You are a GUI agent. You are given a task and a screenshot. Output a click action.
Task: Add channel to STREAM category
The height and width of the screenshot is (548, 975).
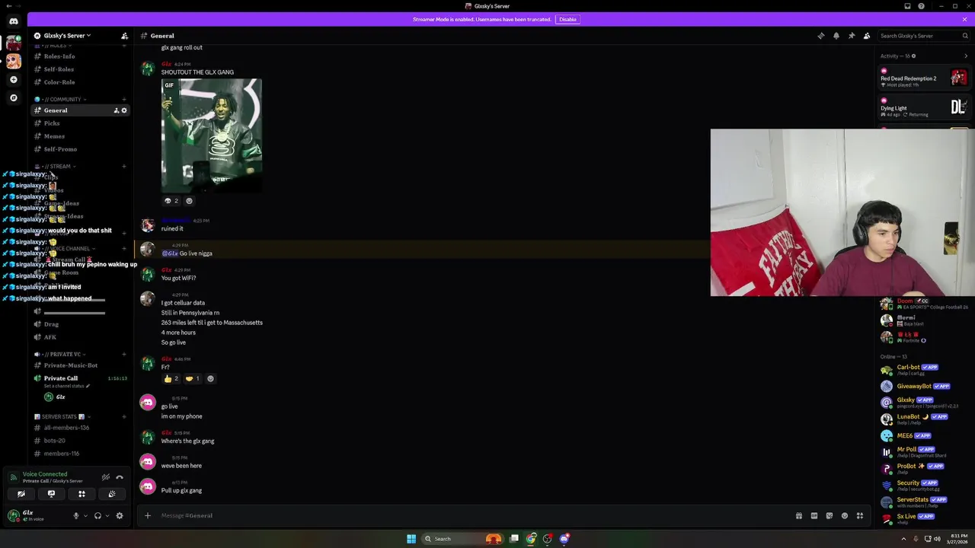(x=124, y=166)
